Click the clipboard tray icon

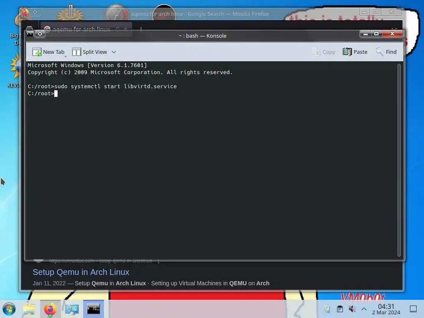coord(340,309)
